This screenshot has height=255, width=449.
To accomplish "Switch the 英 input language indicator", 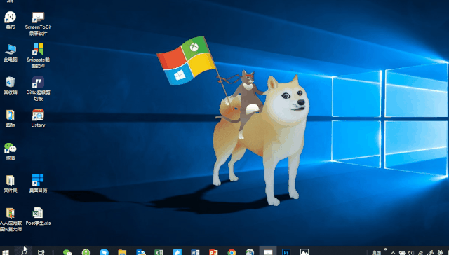I will (440, 253).
